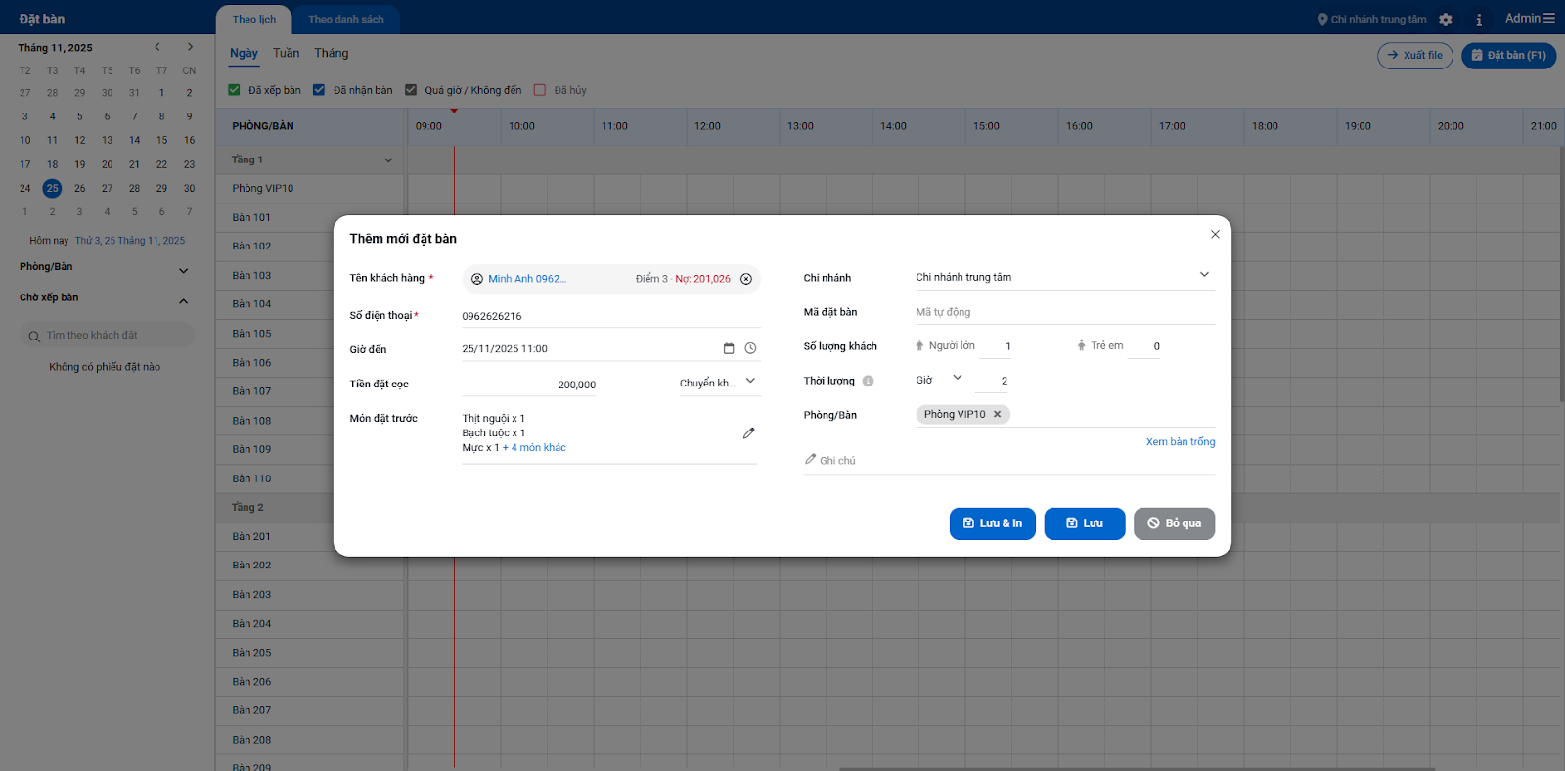This screenshot has height=771, width=1565.
Task: Edit pre-ordered dishes with pencil icon
Action: tap(748, 432)
